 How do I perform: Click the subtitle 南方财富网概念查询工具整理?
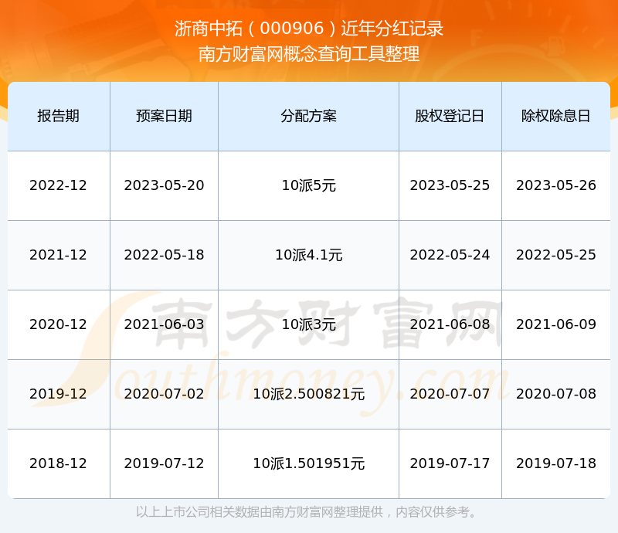[x=309, y=54]
